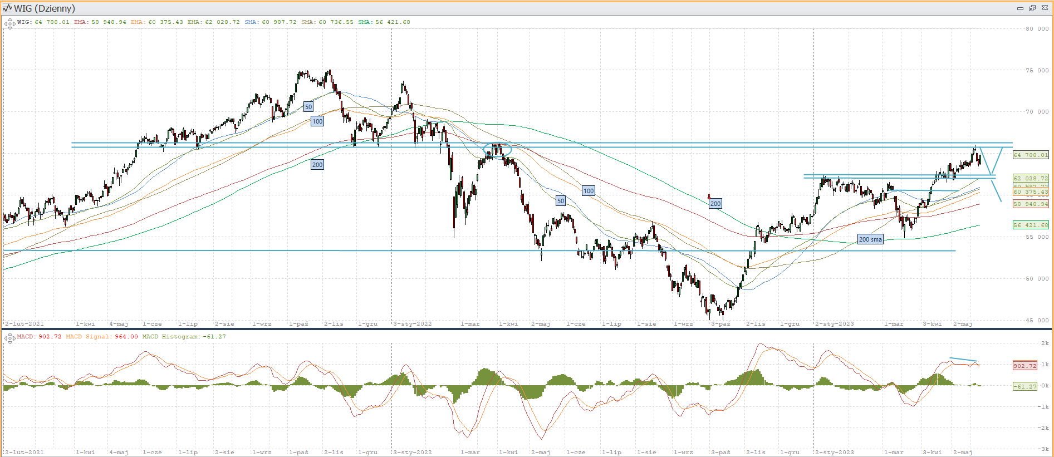
Task: Click the pan control on the price pane
Action: [x=9, y=24]
